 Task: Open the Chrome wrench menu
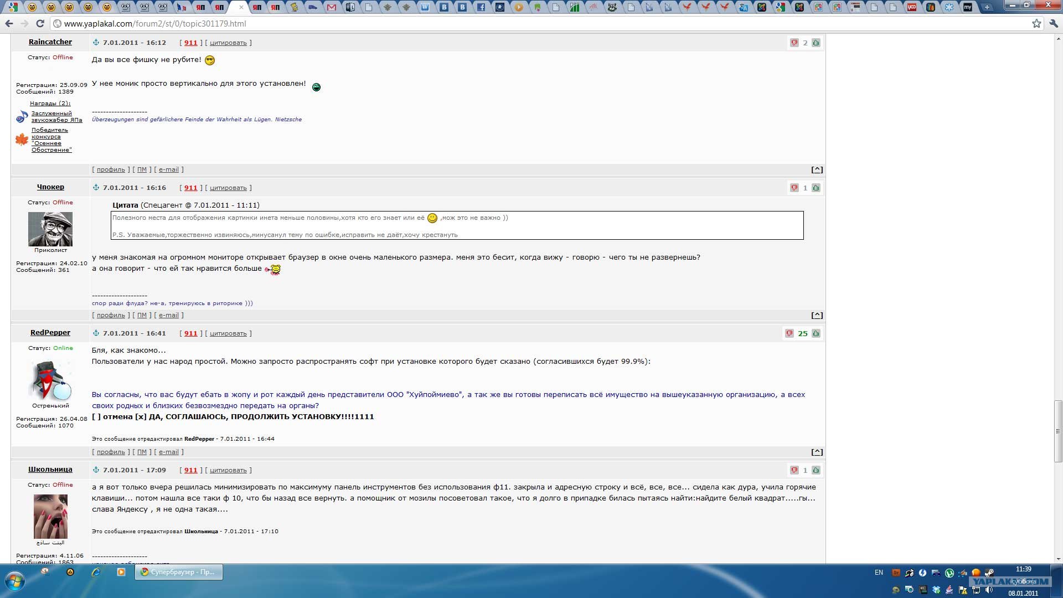(x=1054, y=24)
